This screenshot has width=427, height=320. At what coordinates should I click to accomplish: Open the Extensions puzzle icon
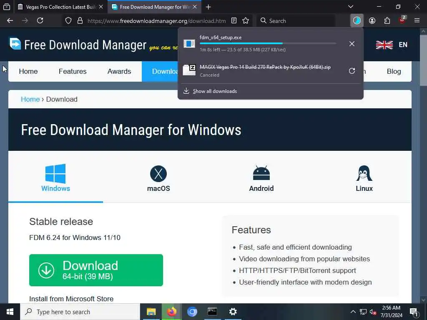pos(387,21)
